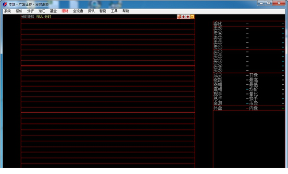Open the 全流通 menu
The image size is (288, 174).
[x=78, y=11]
